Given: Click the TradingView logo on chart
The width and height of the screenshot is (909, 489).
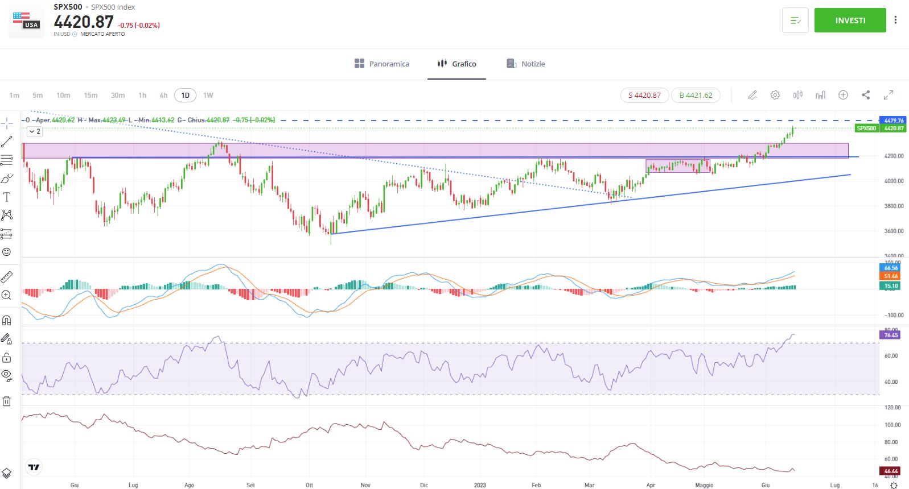Looking at the screenshot, I should pos(34,467).
